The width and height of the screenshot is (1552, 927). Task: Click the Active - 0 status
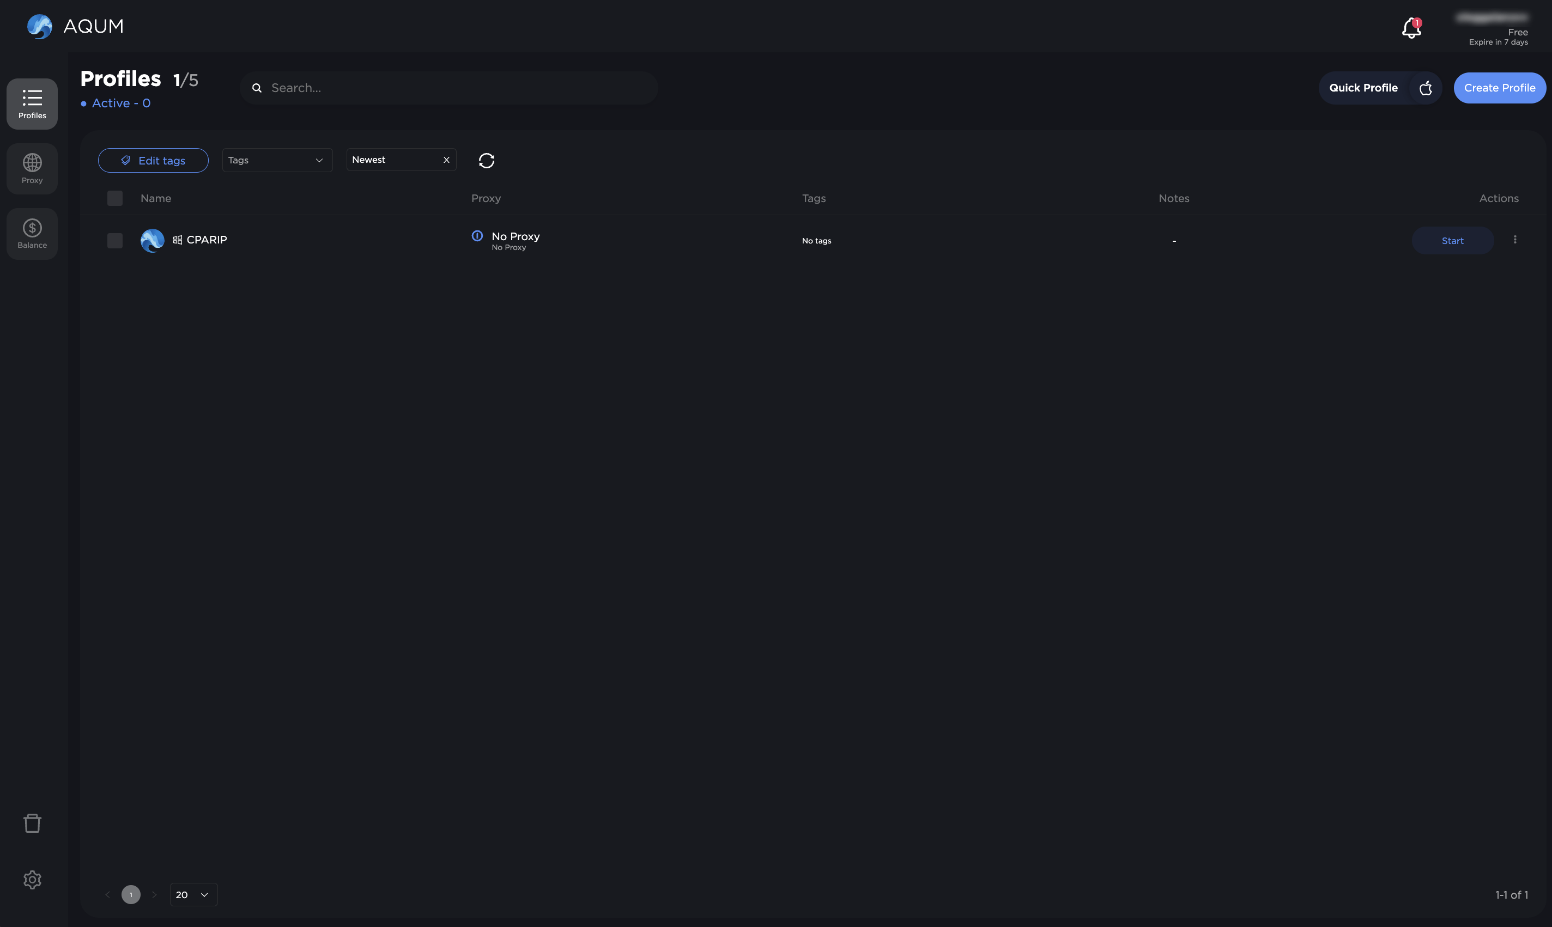point(116,103)
